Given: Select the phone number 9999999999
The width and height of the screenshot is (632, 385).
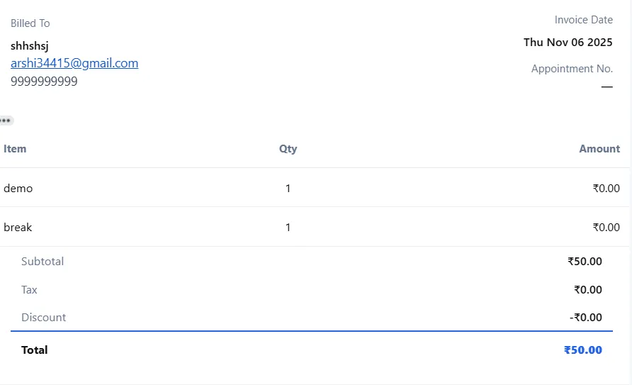Looking at the screenshot, I should [44, 82].
